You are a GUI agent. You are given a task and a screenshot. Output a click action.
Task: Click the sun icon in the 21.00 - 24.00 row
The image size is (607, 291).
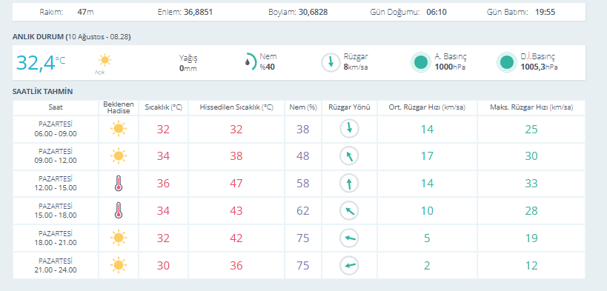(119, 266)
